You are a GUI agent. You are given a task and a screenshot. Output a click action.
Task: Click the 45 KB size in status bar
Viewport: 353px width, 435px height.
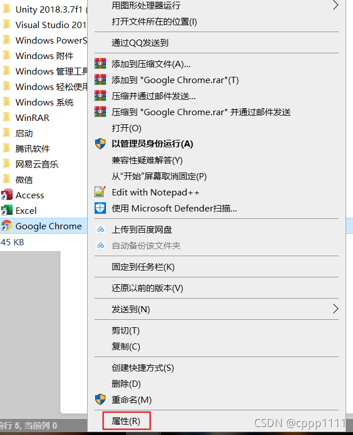point(12,242)
